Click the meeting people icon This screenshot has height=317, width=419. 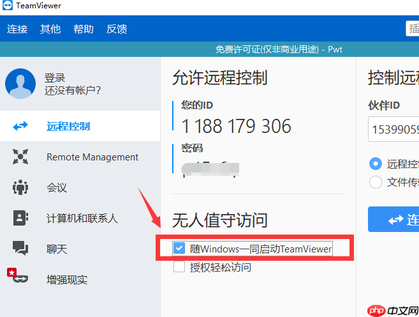click(20, 187)
